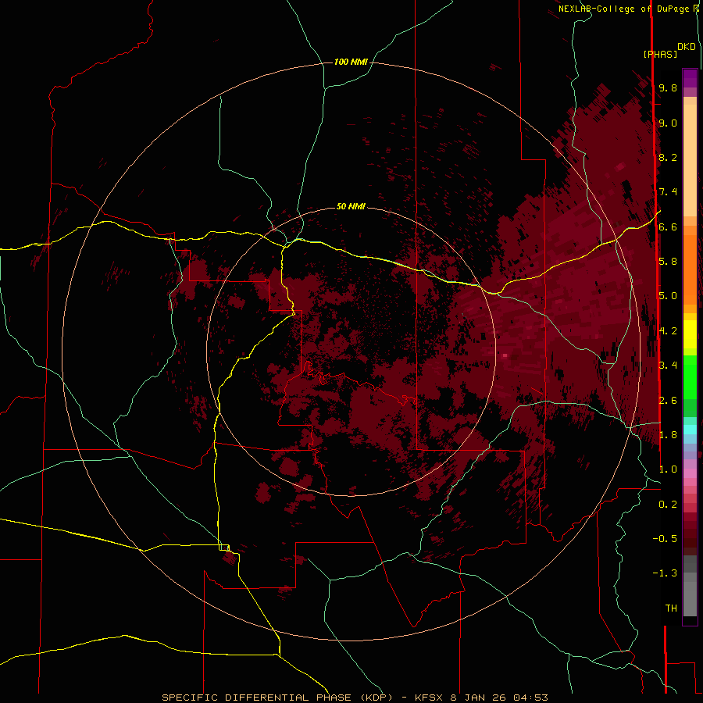Click the 6.6 legend value
This screenshot has height=703, width=703.
pyautogui.click(x=668, y=227)
